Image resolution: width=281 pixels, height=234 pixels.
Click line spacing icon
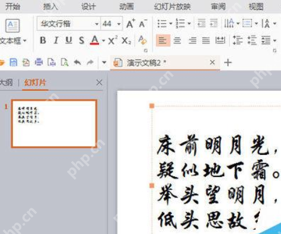click(237, 40)
